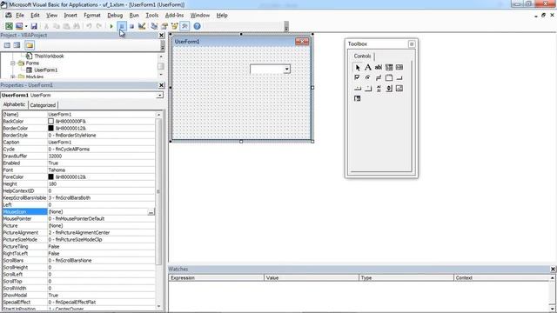Select the OptionButton control in Toolbox
The image size is (557, 313).
tap(368, 77)
